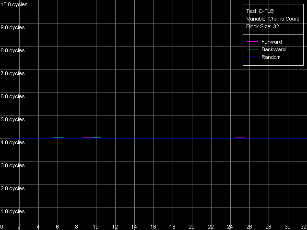The height and width of the screenshot is (230, 307).
Task: Click the x-axis label 26
Action: pos(249,227)
